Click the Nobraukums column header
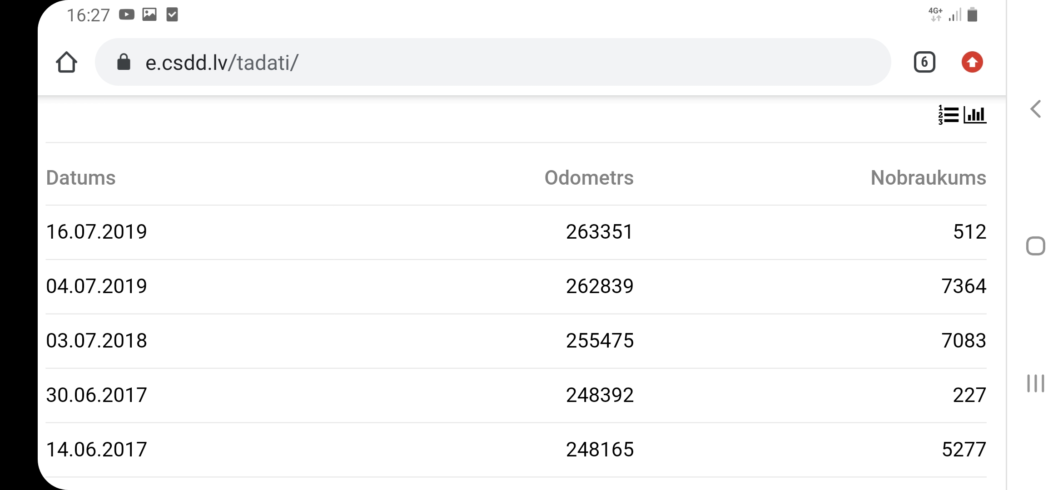 928,178
